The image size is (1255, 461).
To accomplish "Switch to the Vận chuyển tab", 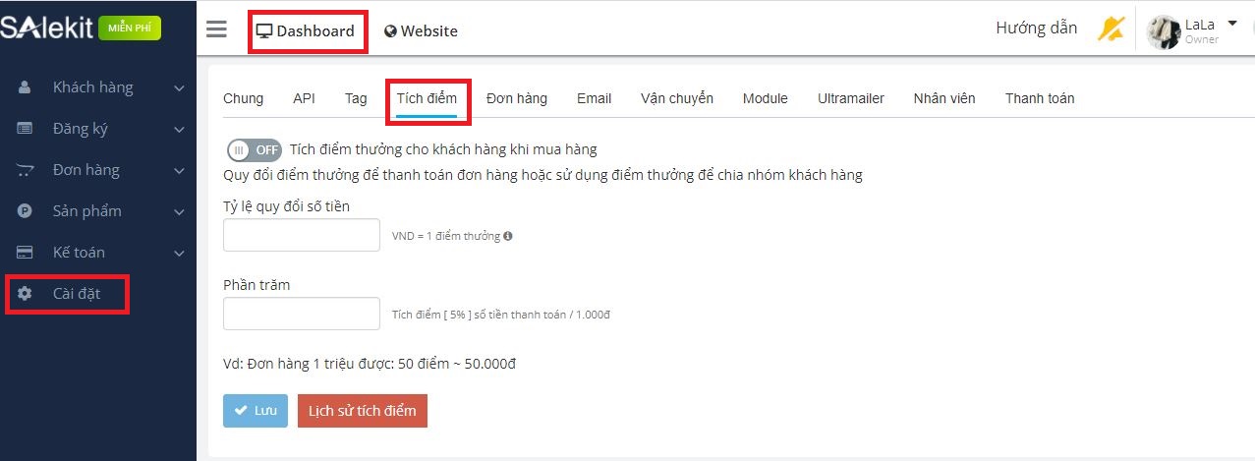I will 676,98.
